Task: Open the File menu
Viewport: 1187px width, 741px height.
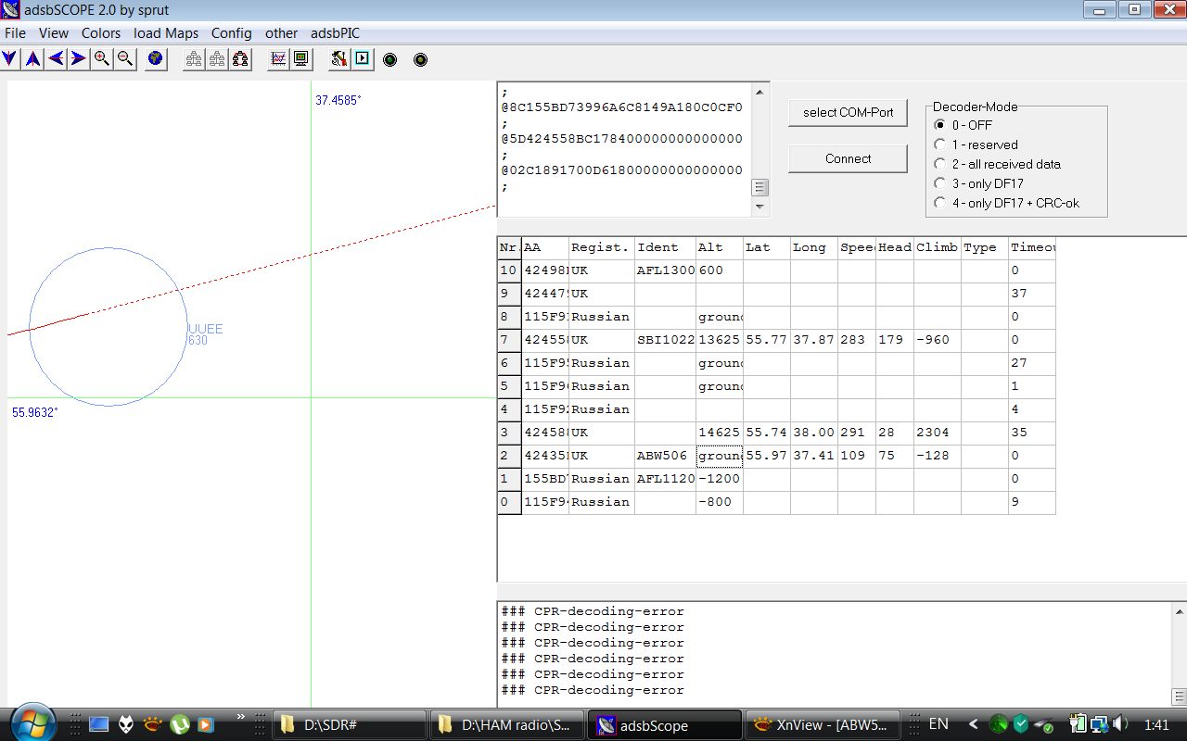Action: (x=15, y=33)
